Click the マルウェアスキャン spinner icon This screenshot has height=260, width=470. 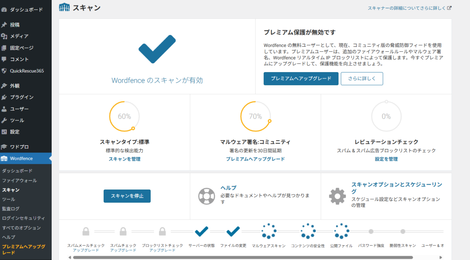click(269, 231)
